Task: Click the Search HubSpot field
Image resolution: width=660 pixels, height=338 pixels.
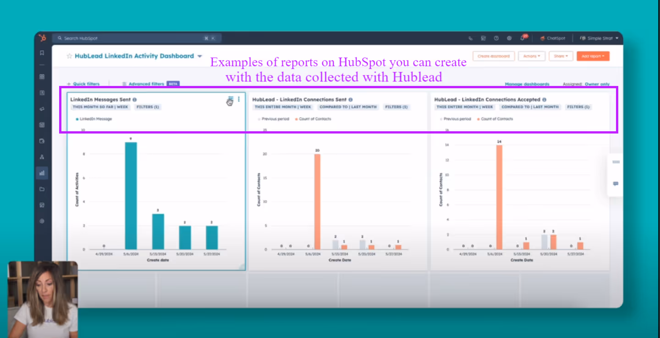Action: (115, 38)
